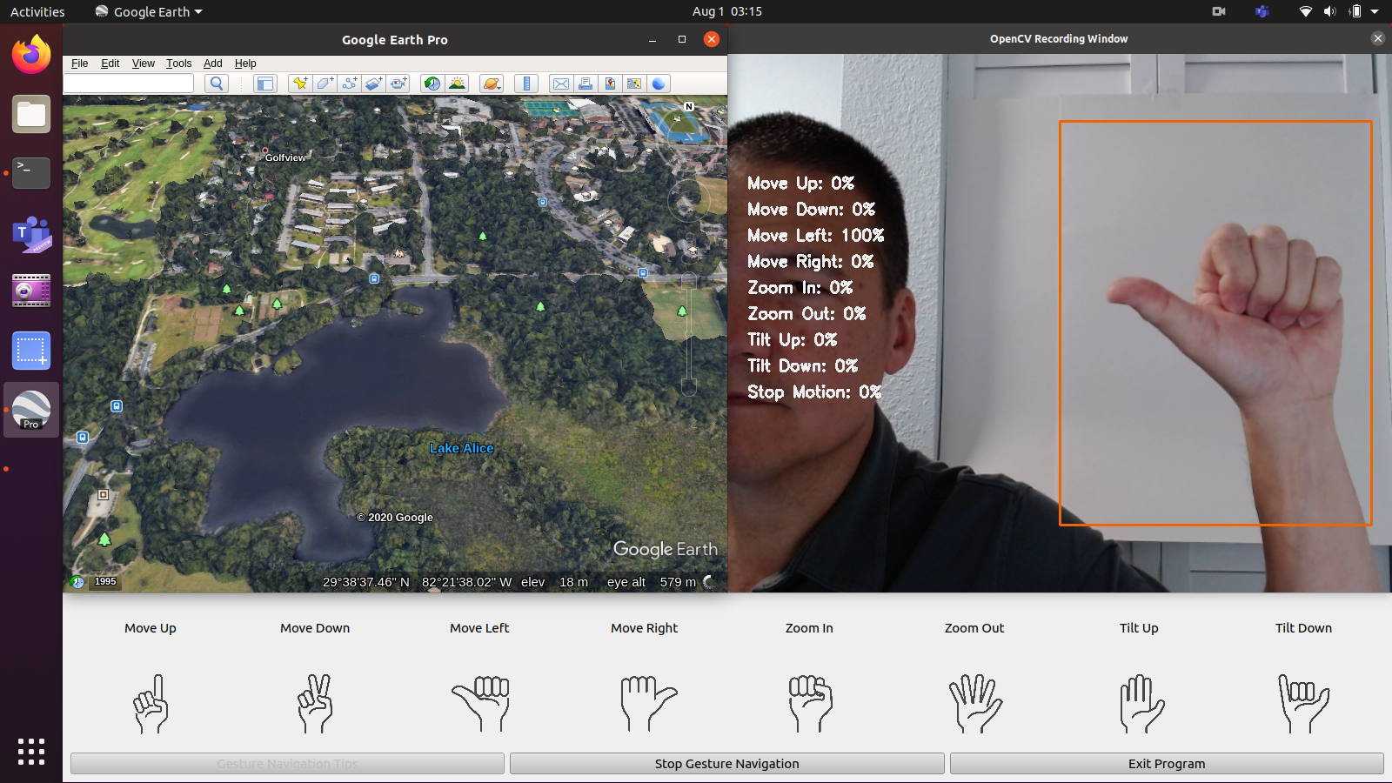This screenshot has width=1392, height=783.
Task: Click the Zoom In fist gesture icon
Action: [810, 703]
